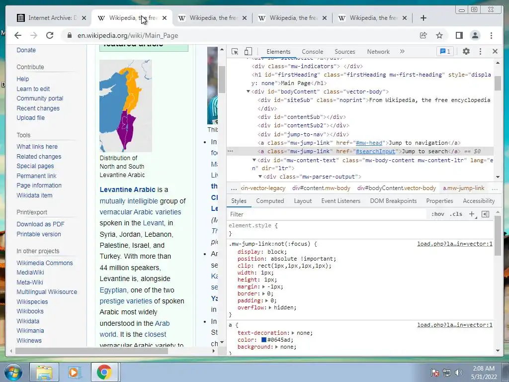Open Recent changes in the sidebar
Image resolution: width=509 pixels, height=382 pixels.
click(38, 108)
